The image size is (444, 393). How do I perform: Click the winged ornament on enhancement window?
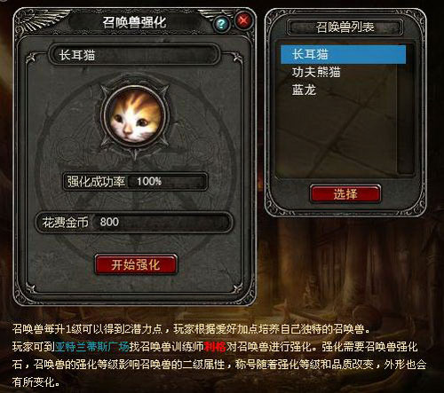38,20
